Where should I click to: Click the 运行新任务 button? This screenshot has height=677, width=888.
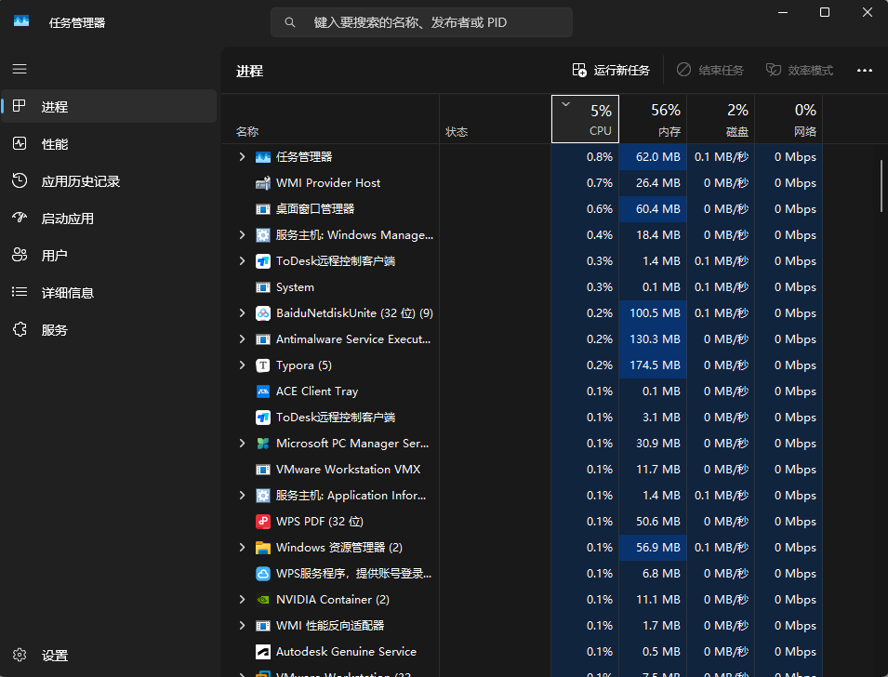point(611,71)
